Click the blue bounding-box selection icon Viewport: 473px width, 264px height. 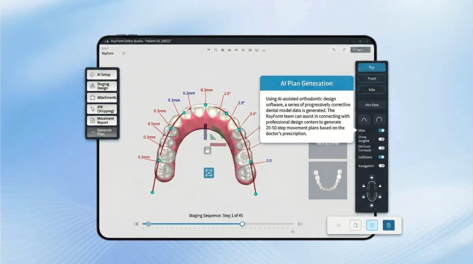[x=209, y=173]
